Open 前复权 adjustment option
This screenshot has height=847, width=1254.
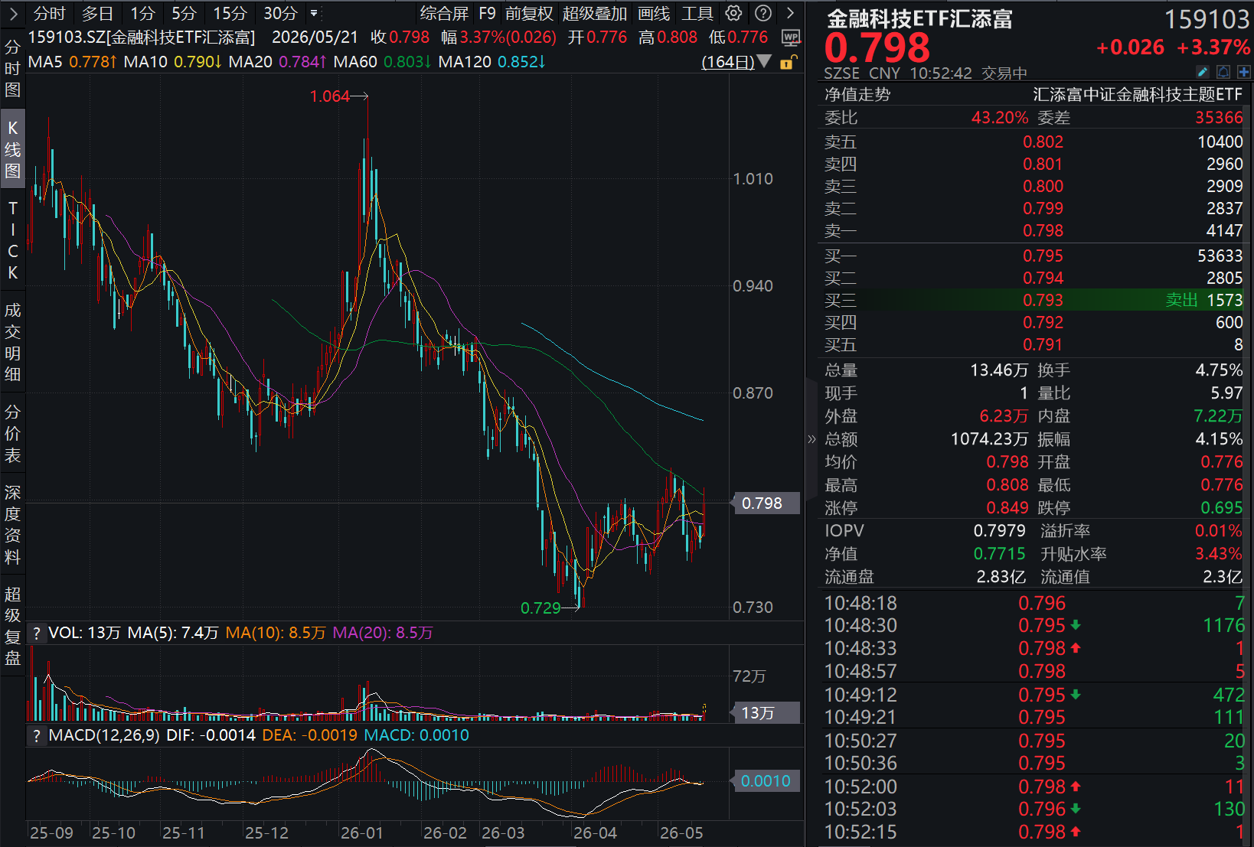[529, 13]
